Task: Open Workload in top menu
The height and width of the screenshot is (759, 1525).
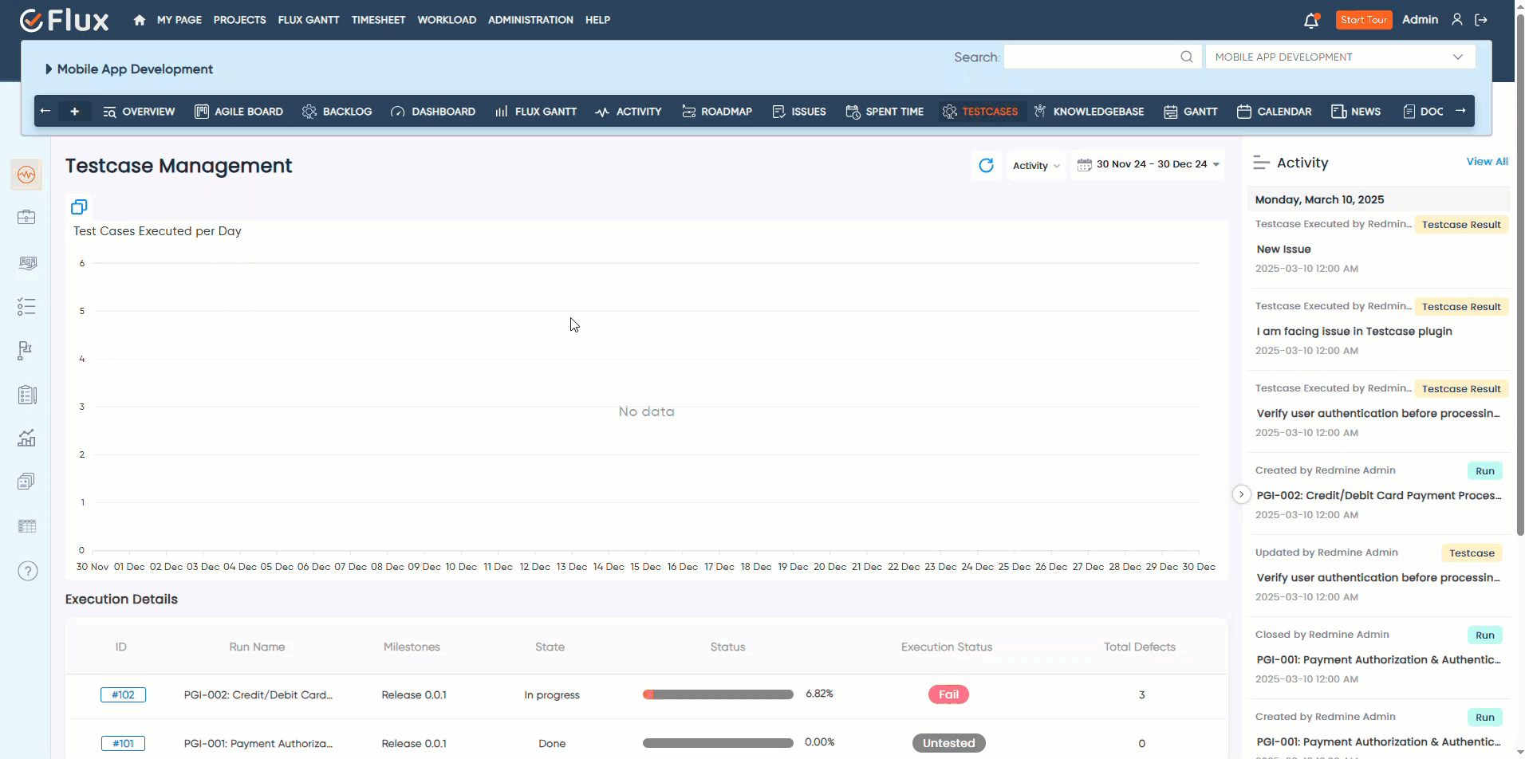Action: point(447,20)
